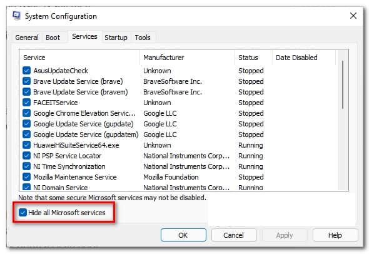Uncheck Brave Update Service (bravem) checkbox
This screenshot has height=254, width=369.
point(26,92)
